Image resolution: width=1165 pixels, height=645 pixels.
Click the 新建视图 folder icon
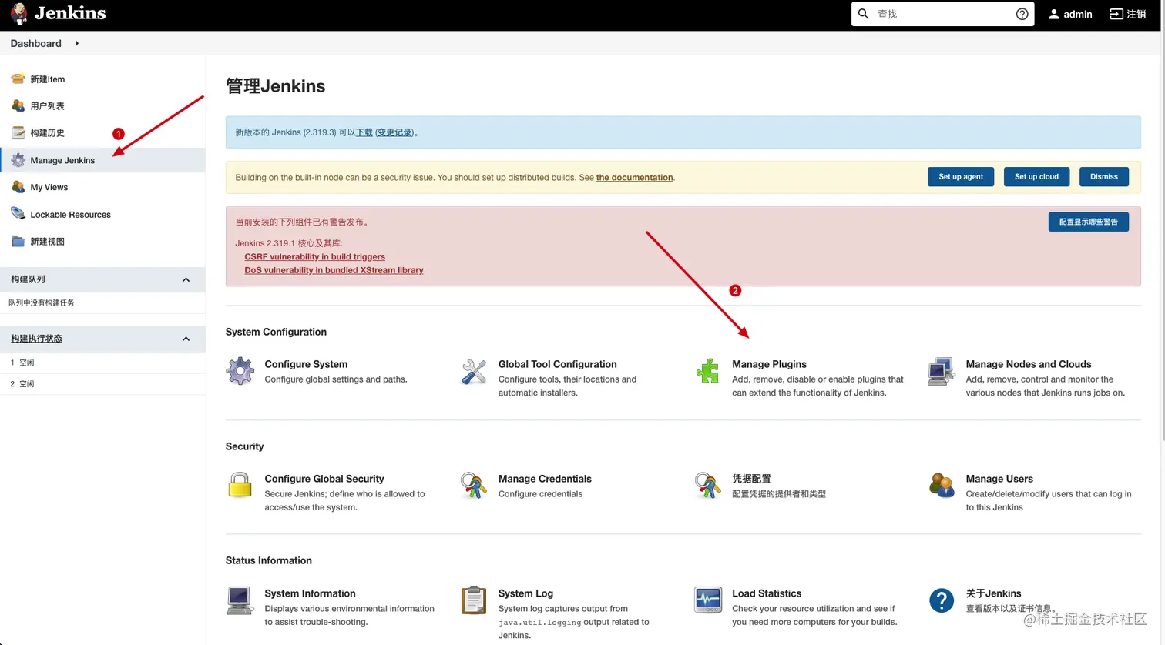pyautogui.click(x=18, y=241)
